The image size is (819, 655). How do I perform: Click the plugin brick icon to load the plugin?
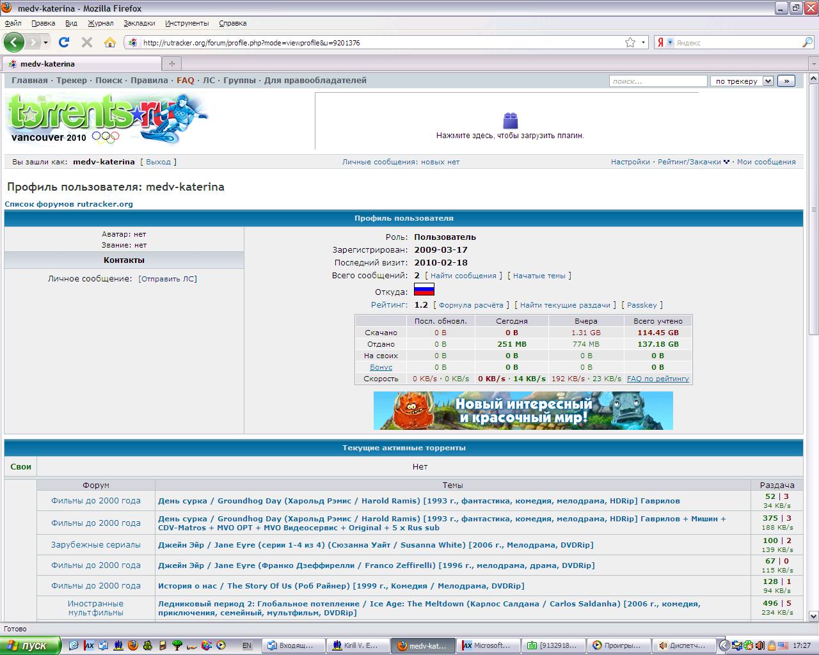point(510,120)
